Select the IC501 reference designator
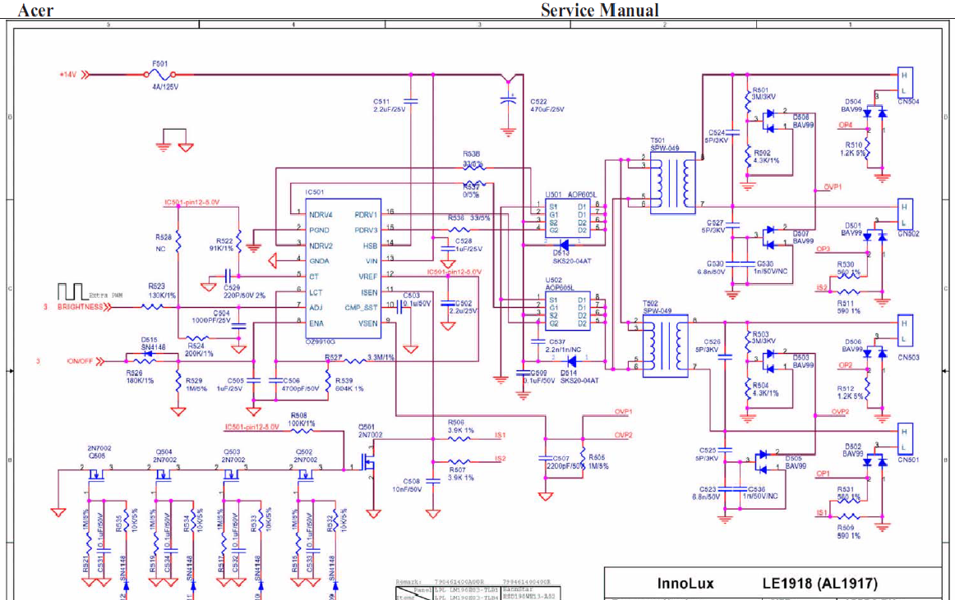 [315, 192]
